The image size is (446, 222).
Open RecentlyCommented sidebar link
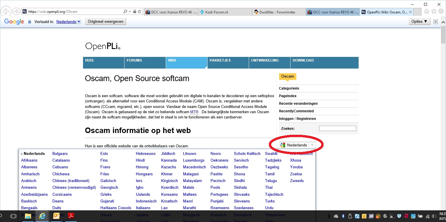(x=296, y=111)
